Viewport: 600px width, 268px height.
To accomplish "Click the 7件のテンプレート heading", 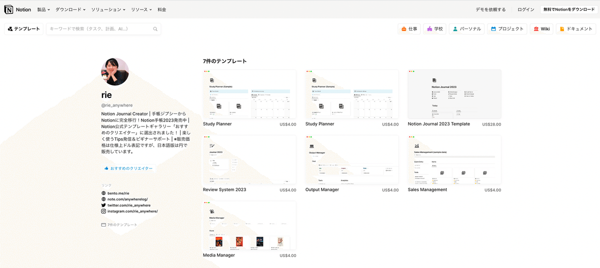I will pos(225,61).
